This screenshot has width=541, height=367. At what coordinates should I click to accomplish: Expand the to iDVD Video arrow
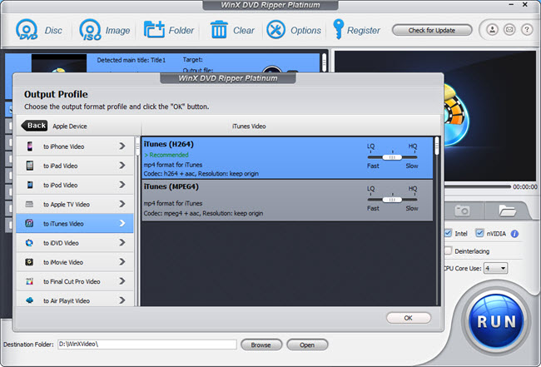[122, 243]
